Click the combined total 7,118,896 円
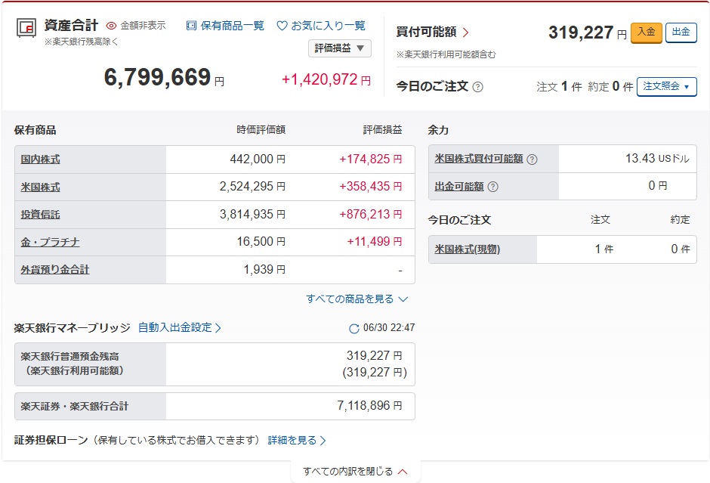The width and height of the screenshot is (710, 483). click(369, 405)
